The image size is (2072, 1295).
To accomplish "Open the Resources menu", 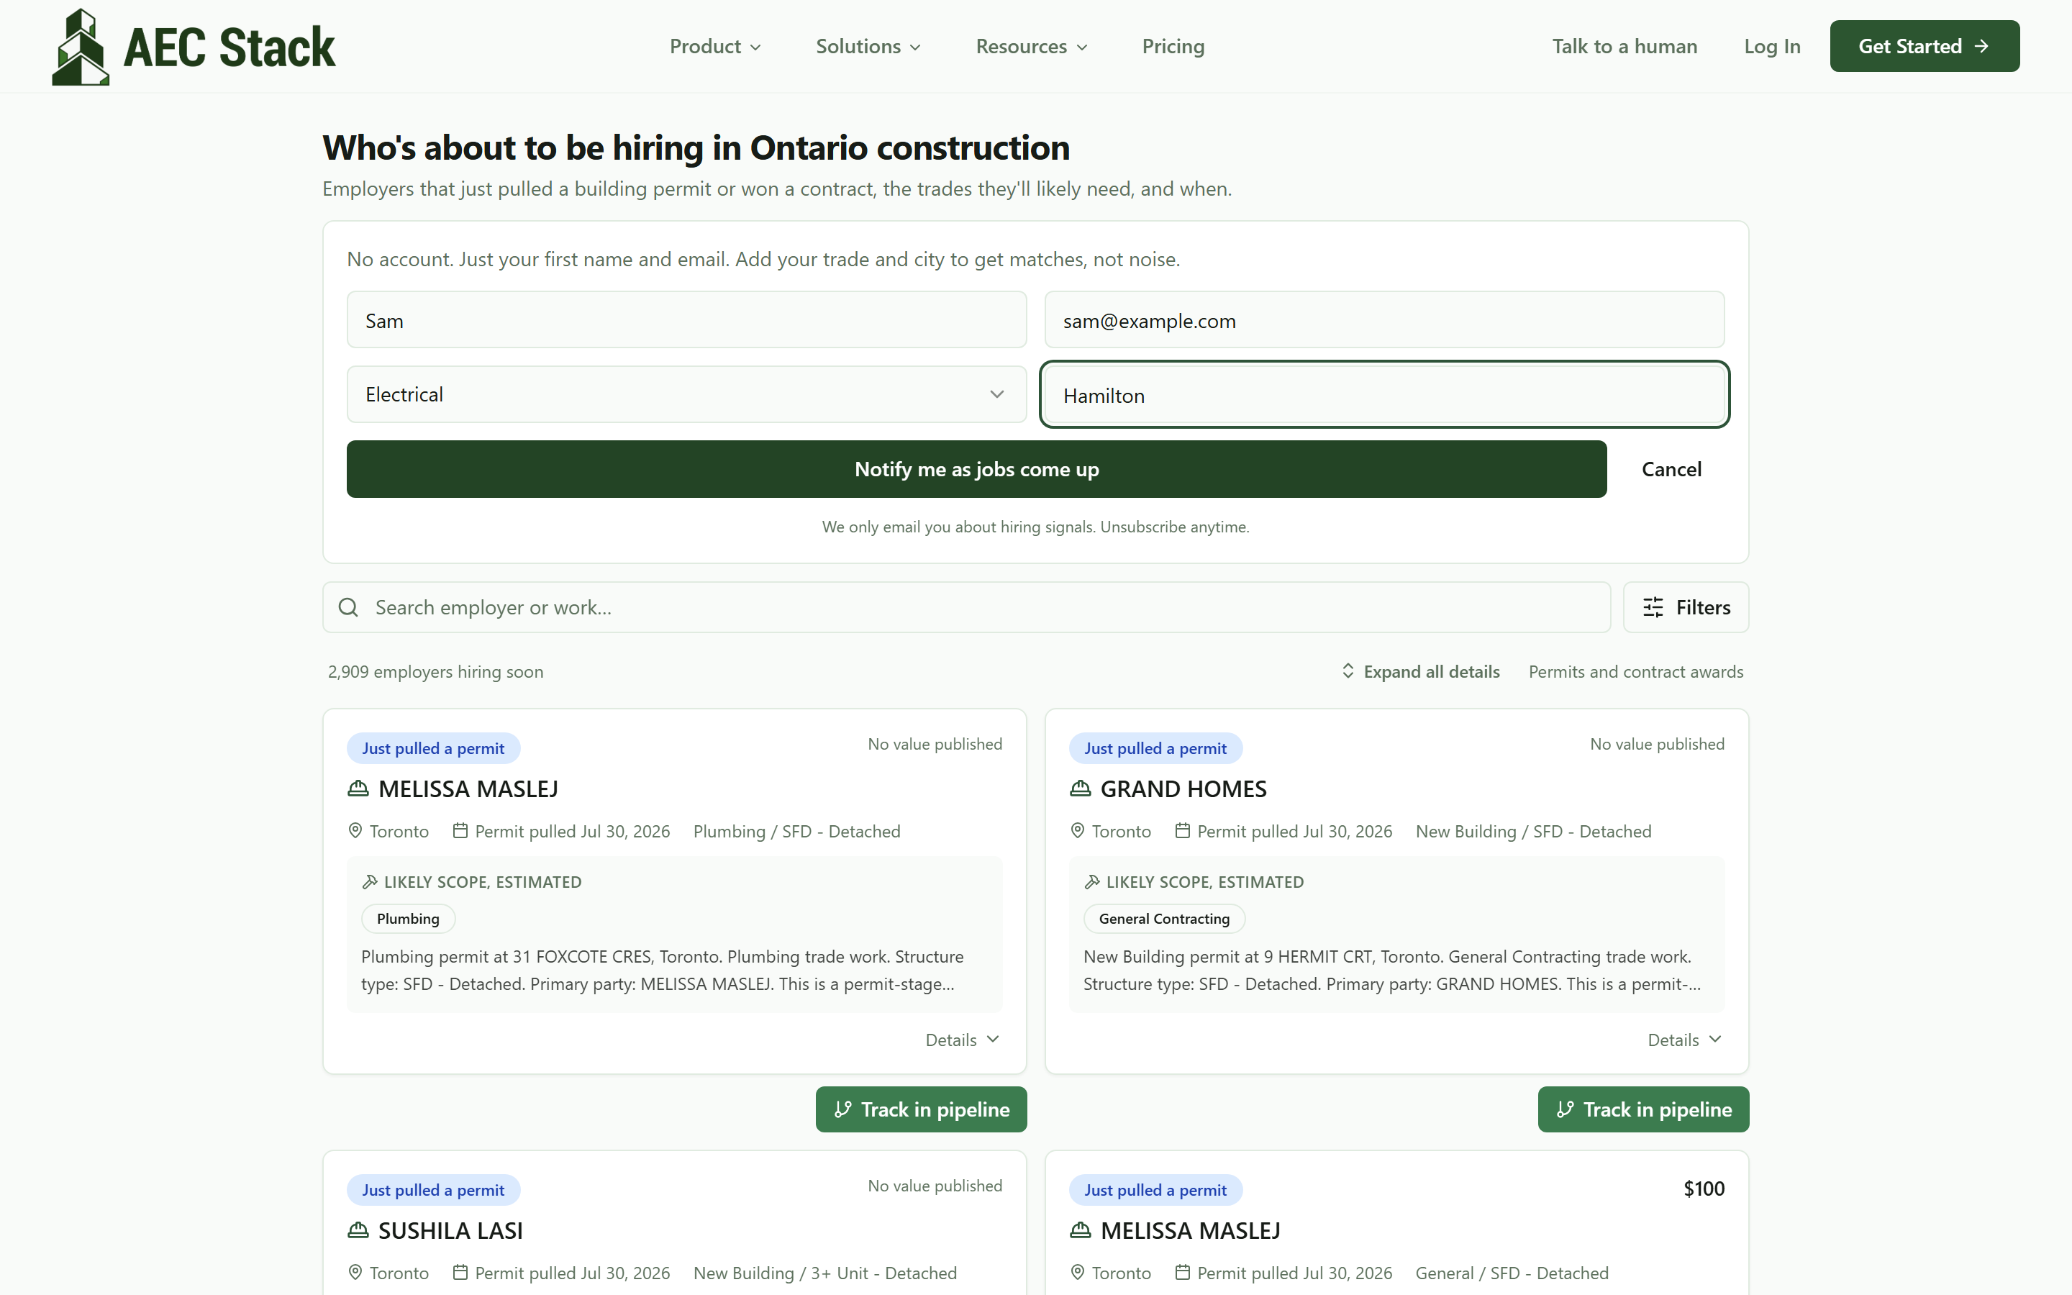I will tap(1032, 46).
